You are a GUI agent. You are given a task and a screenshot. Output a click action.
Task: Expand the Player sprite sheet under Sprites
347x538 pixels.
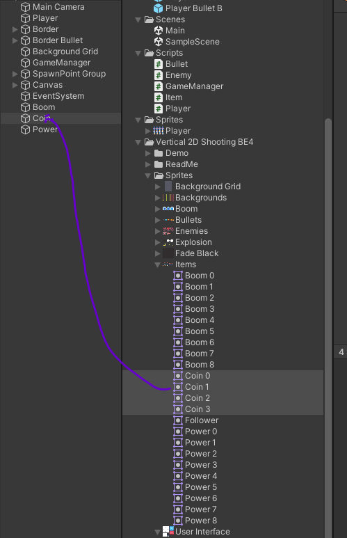click(148, 131)
